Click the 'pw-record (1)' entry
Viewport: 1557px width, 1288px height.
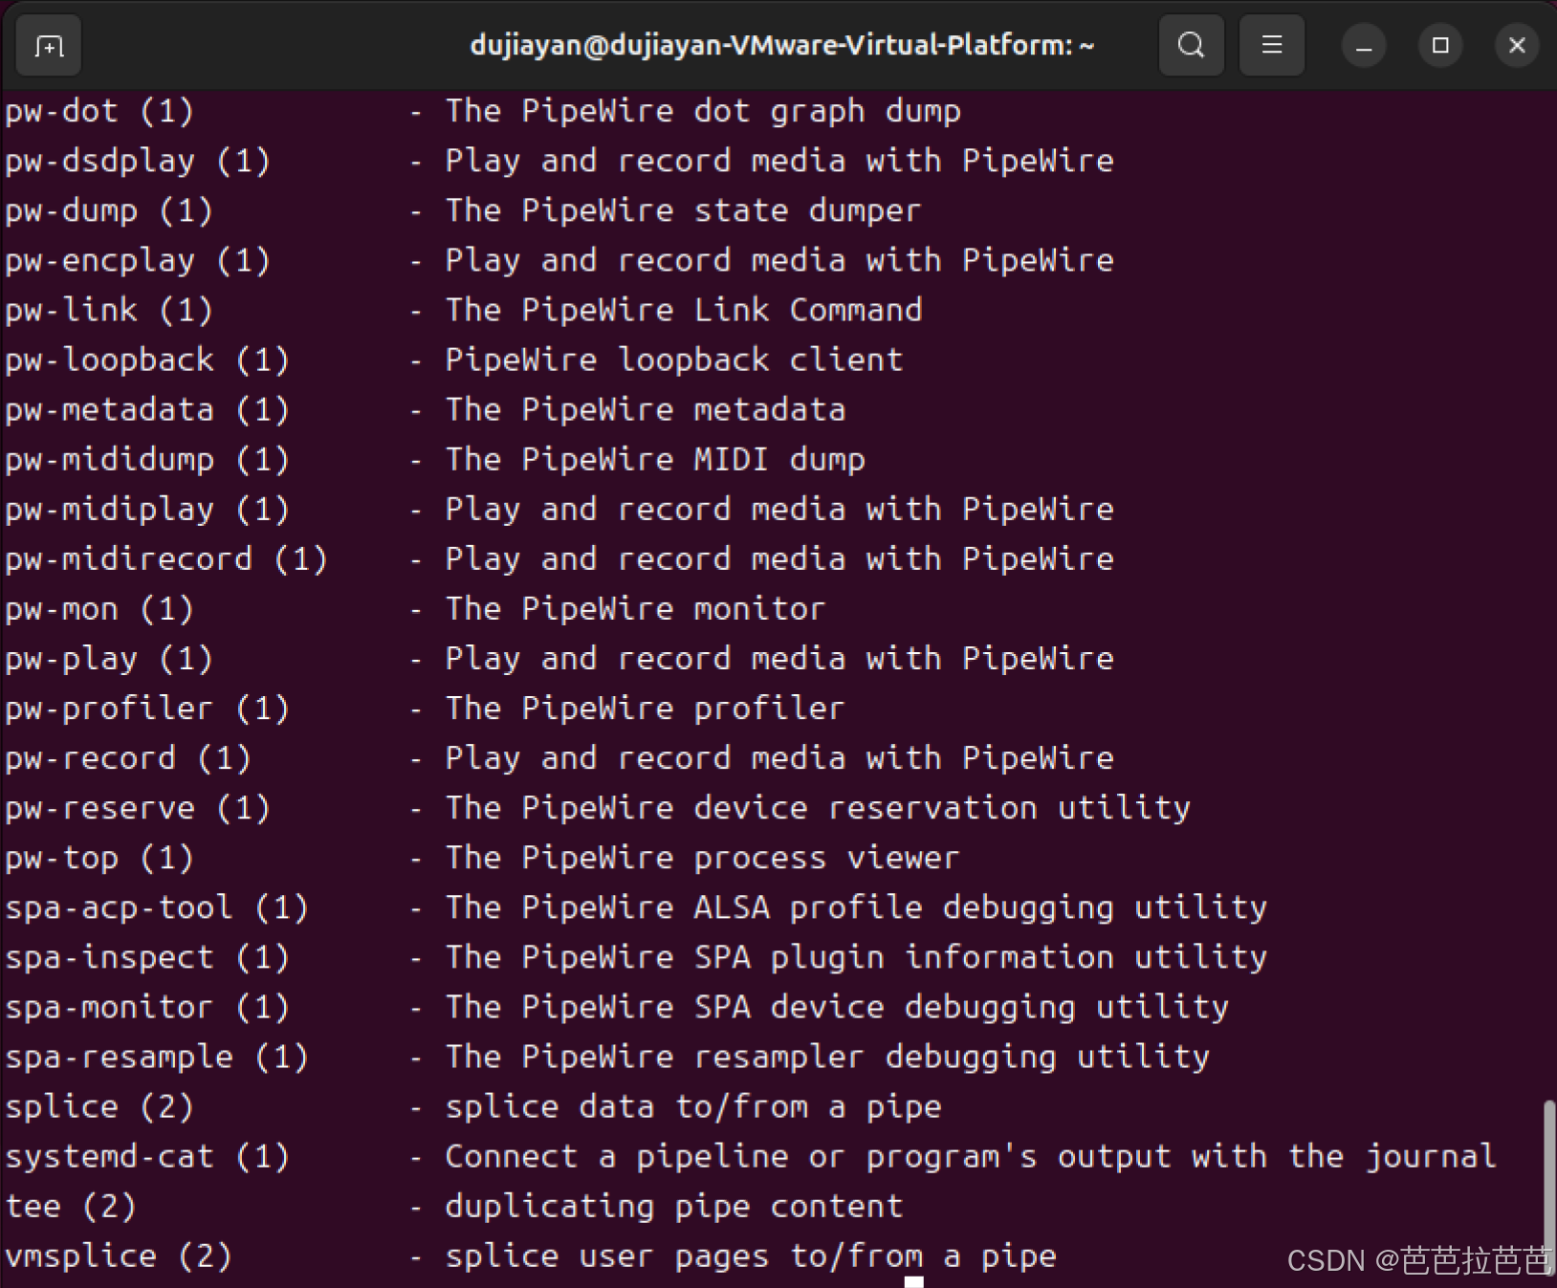click(x=128, y=758)
